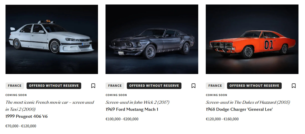
Task: Click the €100,000 - €200,000 estimate
Action: 122,119
